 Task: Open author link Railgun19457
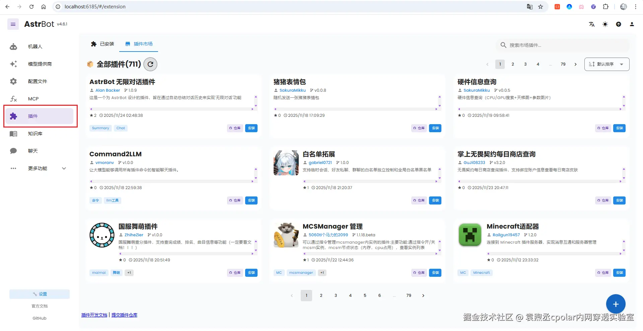tap(506, 235)
